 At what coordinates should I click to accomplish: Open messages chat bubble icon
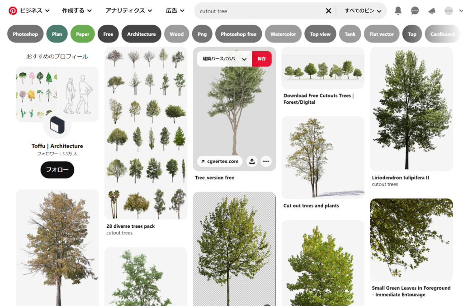(415, 11)
